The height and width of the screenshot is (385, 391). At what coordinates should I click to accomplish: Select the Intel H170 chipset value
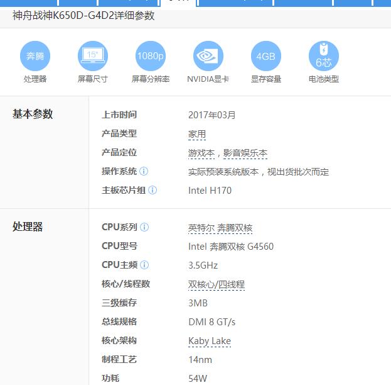tap(210, 191)
